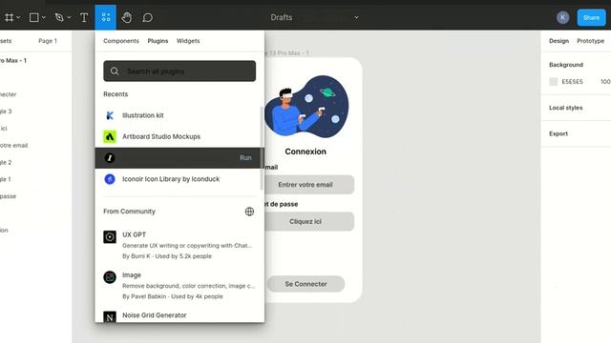Open the Export section
The height and width of the screenshot is (343, 611).
click(x=558, y=133)
